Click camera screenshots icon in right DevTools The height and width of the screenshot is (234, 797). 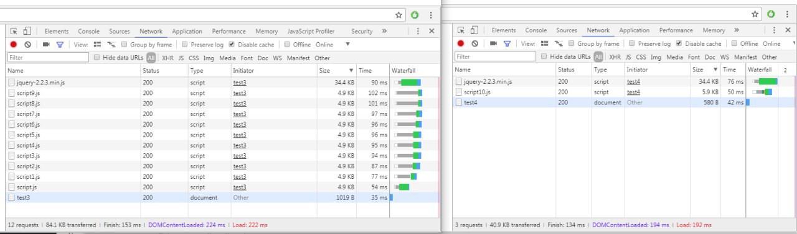coord(493,43)
